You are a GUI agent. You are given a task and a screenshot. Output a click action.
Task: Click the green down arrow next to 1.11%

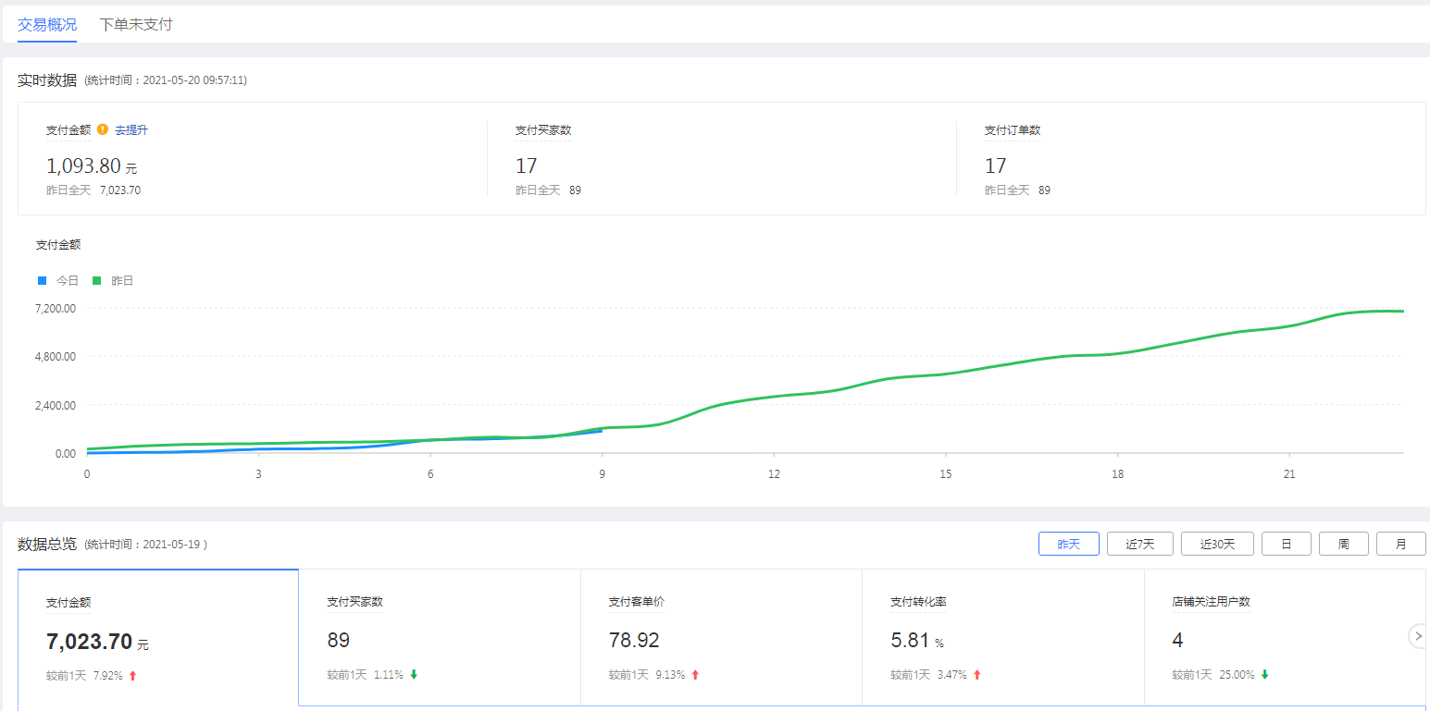(414, 675)
